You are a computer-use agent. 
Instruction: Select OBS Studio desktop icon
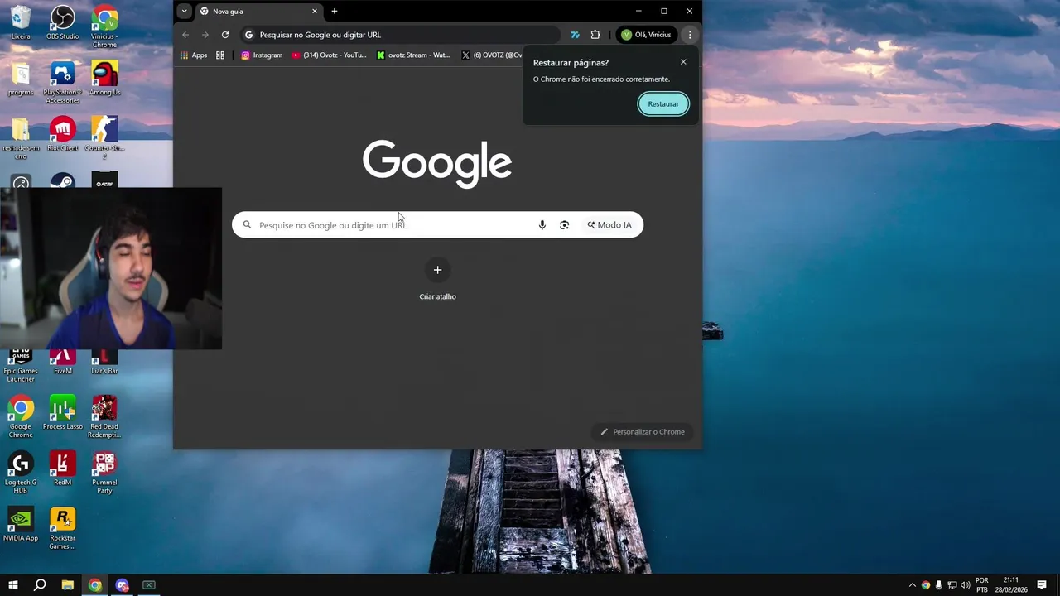point(63,23)
